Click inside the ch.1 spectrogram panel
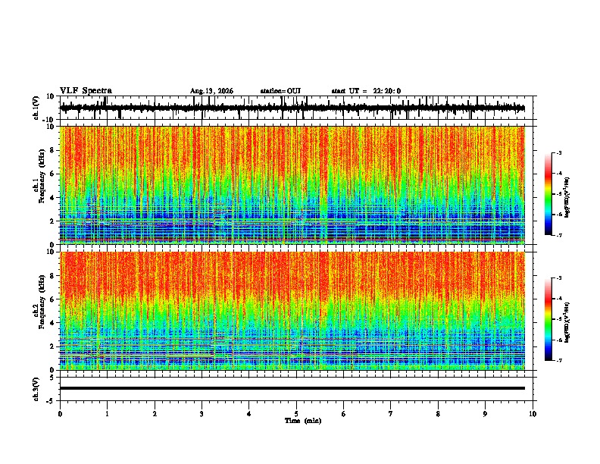The width and height of the screenshot is (600, 464). click(x=292, y=185)
